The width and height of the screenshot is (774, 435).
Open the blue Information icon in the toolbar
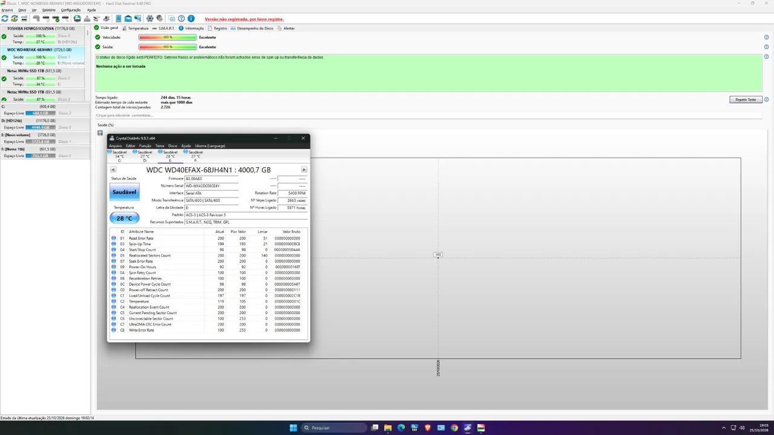191,19
